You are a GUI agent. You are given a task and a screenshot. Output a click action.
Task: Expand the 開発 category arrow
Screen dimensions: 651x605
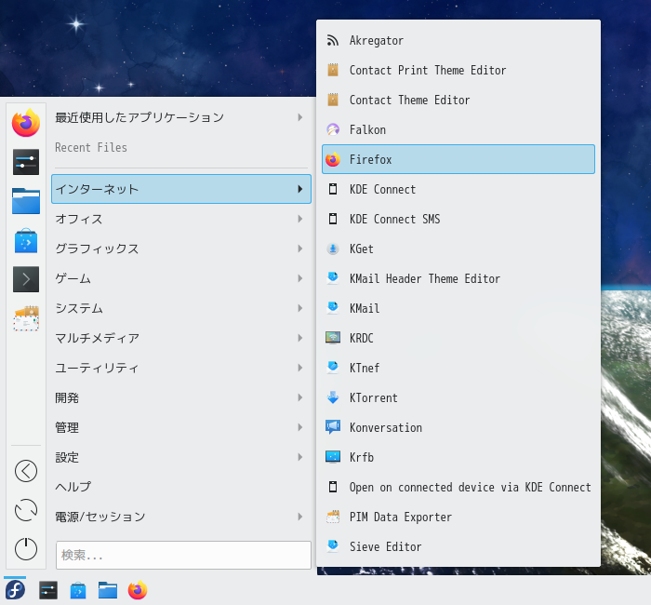pos(299,397)
